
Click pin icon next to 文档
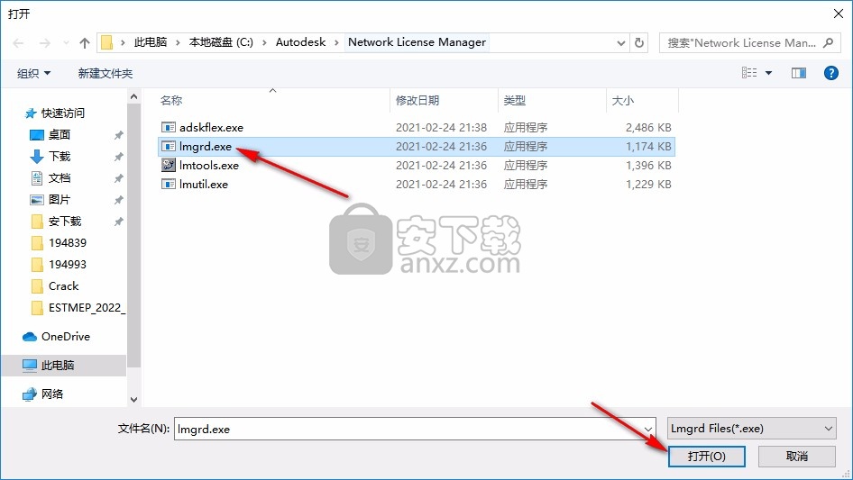pos(118,178)
